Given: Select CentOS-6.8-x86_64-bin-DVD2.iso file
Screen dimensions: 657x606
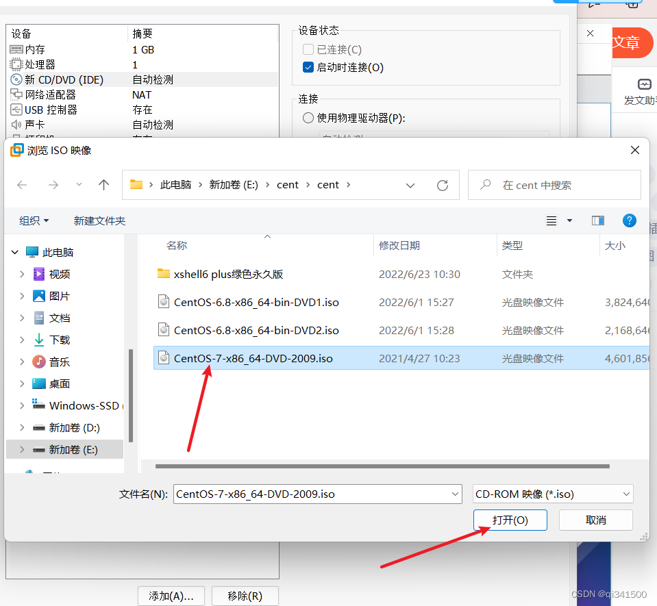Looking at the screenshot, I should click(x=256, y=331).
